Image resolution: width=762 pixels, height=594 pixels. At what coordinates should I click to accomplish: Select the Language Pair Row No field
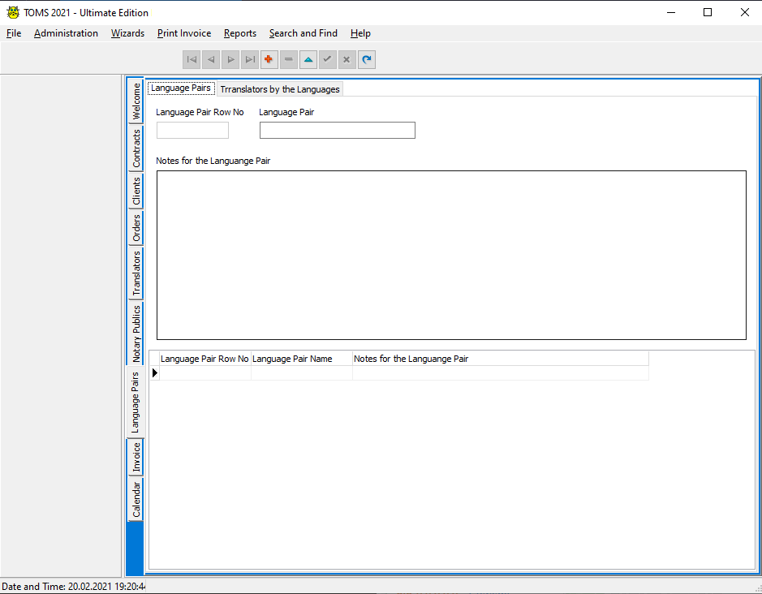192,129
